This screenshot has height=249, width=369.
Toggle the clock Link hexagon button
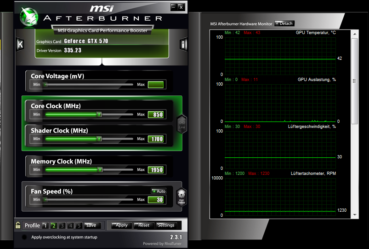[182, 124]
